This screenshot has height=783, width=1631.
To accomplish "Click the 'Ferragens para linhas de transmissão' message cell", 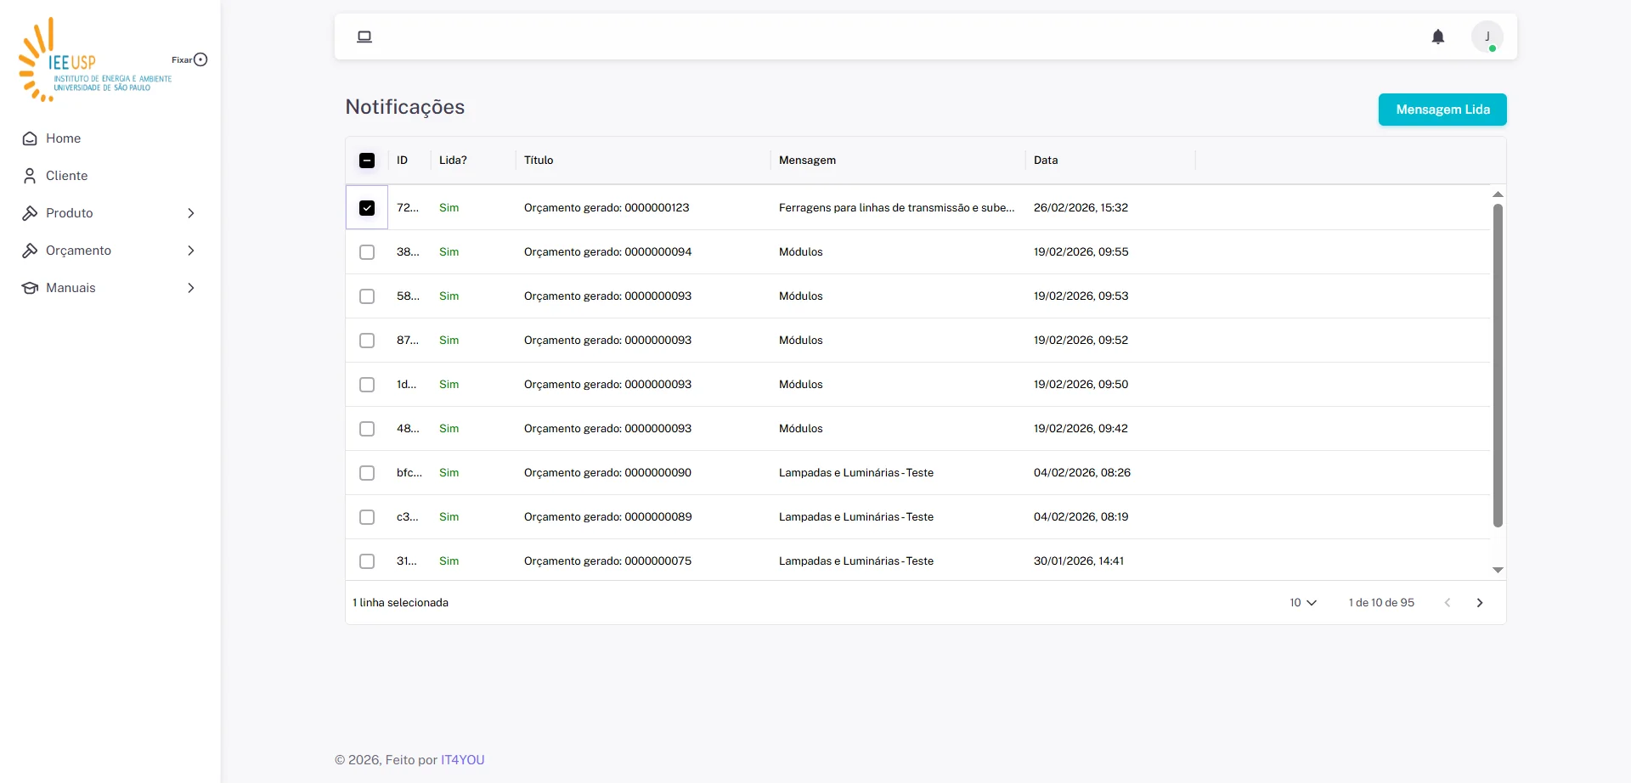I will click(x=897, y=208).
